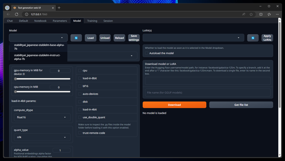285x161 pixels.
Task: Switch to the Default tab
Action: 24,21
